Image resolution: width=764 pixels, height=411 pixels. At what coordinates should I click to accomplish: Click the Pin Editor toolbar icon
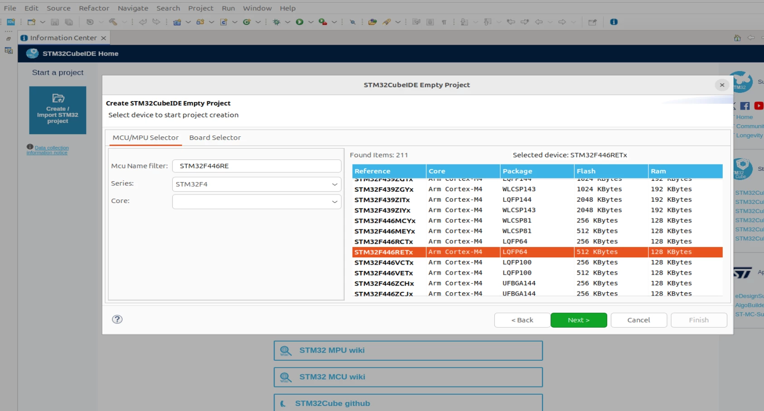592,22
